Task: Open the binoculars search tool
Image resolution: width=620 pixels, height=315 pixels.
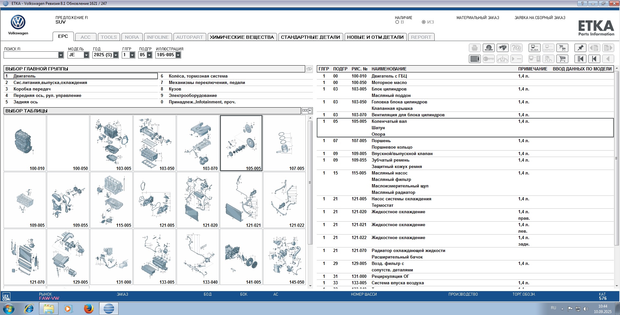Action: click(502, 48)
